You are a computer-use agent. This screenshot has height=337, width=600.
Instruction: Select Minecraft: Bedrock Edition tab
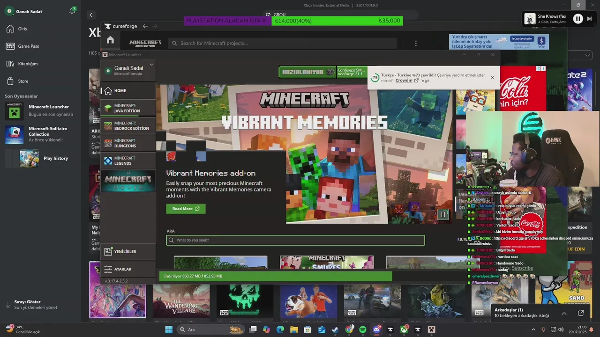[128, 126]
